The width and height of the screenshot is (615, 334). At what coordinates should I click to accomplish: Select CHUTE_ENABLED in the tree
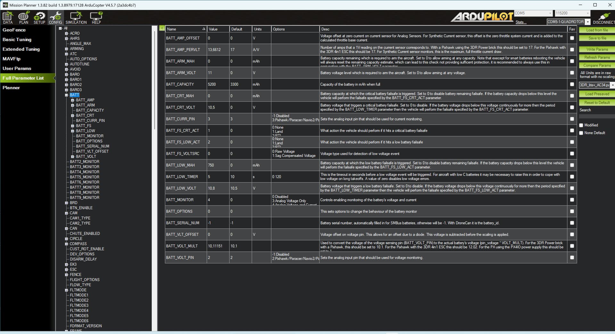tap(85, 234)
